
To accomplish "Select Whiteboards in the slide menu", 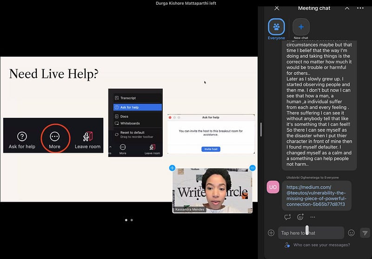I will (x=137, y=123).
